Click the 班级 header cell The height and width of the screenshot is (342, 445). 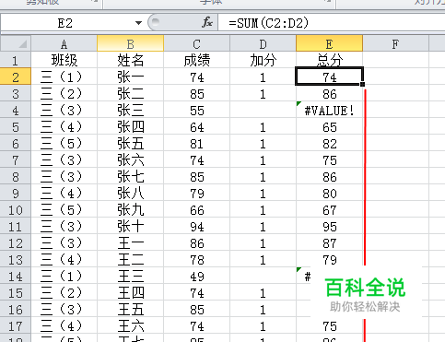pyautogui.click(x=64, y=60)
